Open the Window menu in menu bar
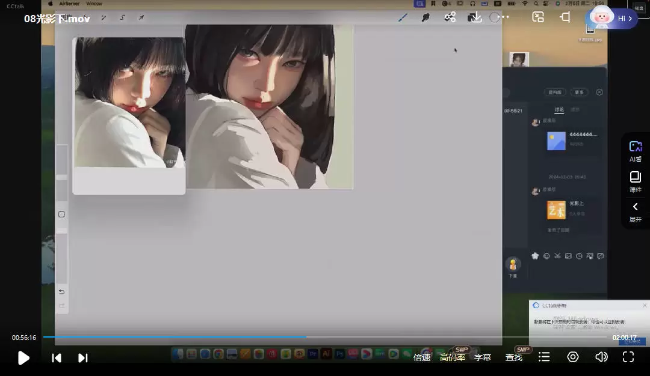The image size is (650, 376). pos(94,4)
